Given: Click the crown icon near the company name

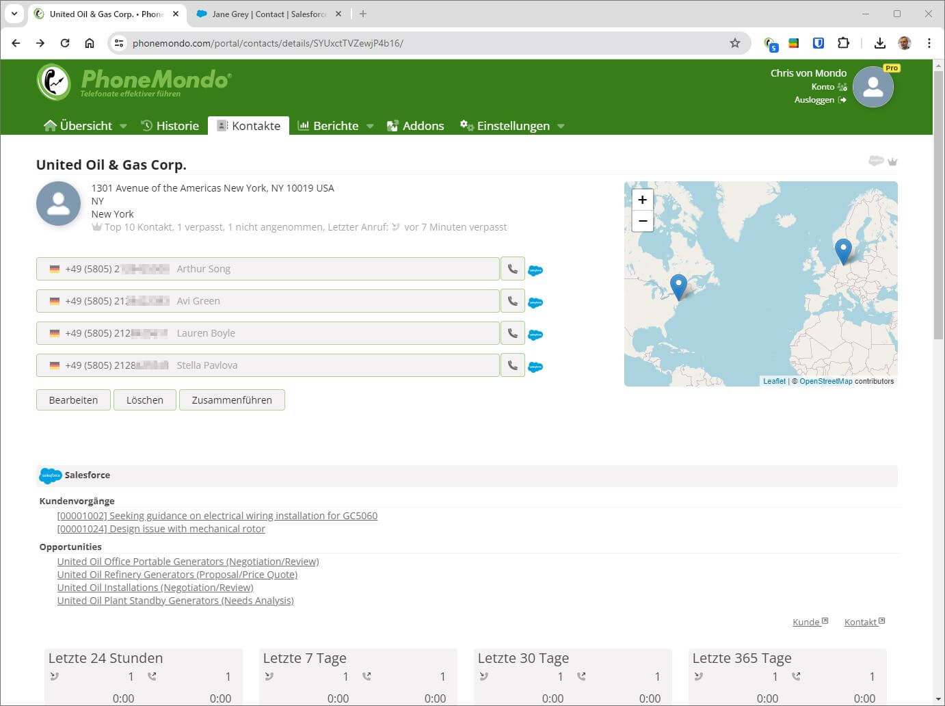Looking at the screenshot, I should 893,161.
